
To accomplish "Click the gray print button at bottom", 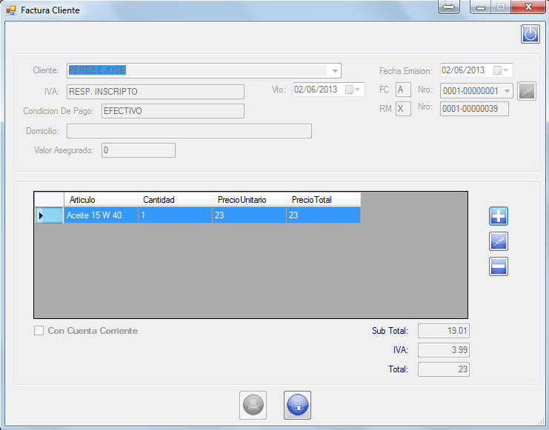I will (x=253, y=405).
